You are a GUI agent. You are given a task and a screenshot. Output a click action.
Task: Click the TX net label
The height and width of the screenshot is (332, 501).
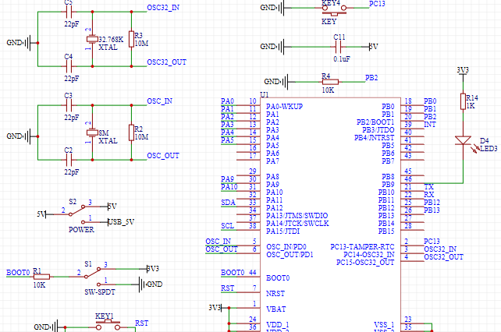(x=428, y=187)
